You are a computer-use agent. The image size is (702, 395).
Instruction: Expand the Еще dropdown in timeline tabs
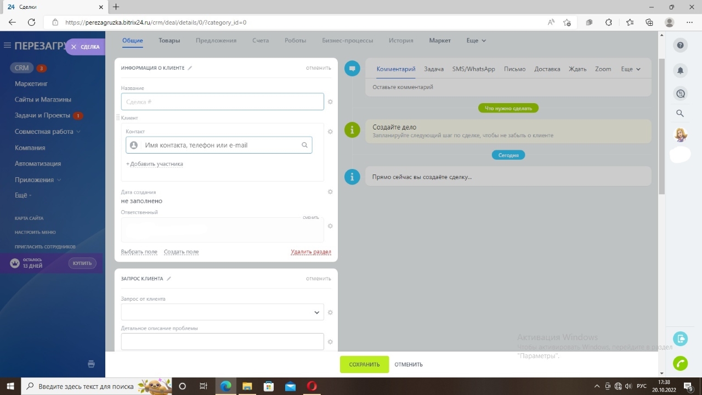630,69
